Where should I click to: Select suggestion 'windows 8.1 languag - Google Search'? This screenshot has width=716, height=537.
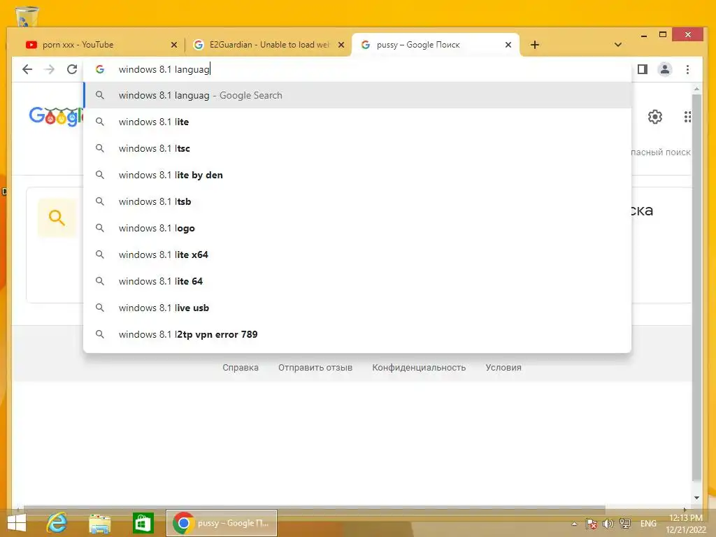[x=357, y=95]
